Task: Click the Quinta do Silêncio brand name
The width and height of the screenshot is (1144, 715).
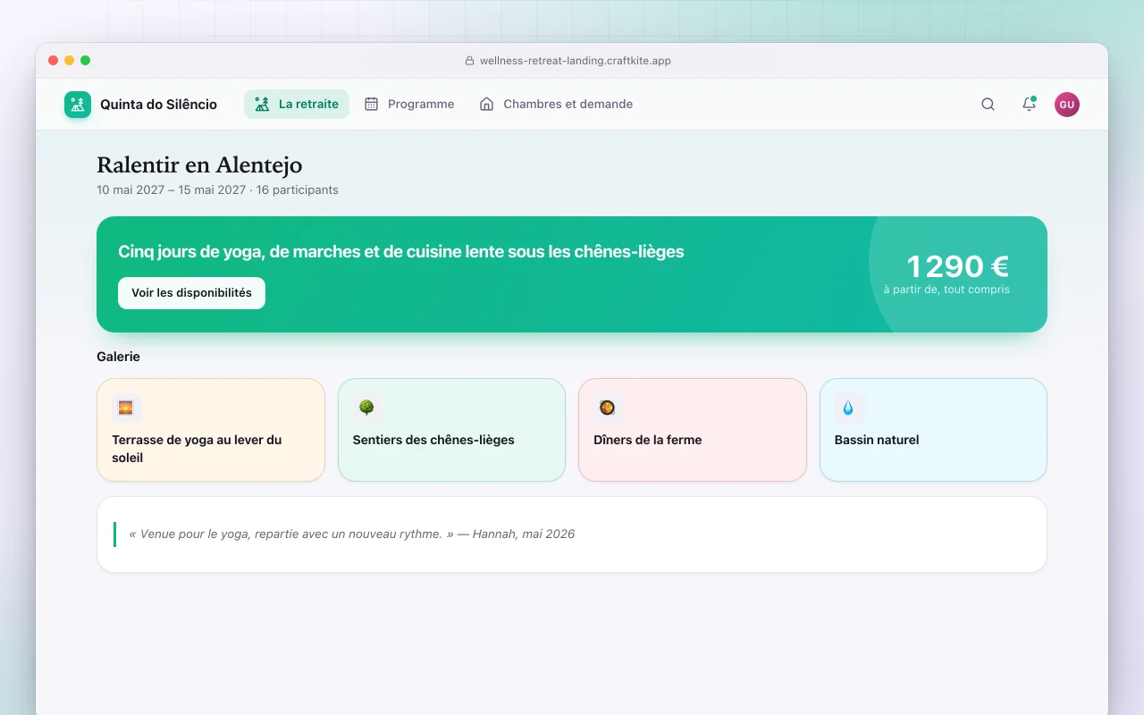Action: coord(158,105)
